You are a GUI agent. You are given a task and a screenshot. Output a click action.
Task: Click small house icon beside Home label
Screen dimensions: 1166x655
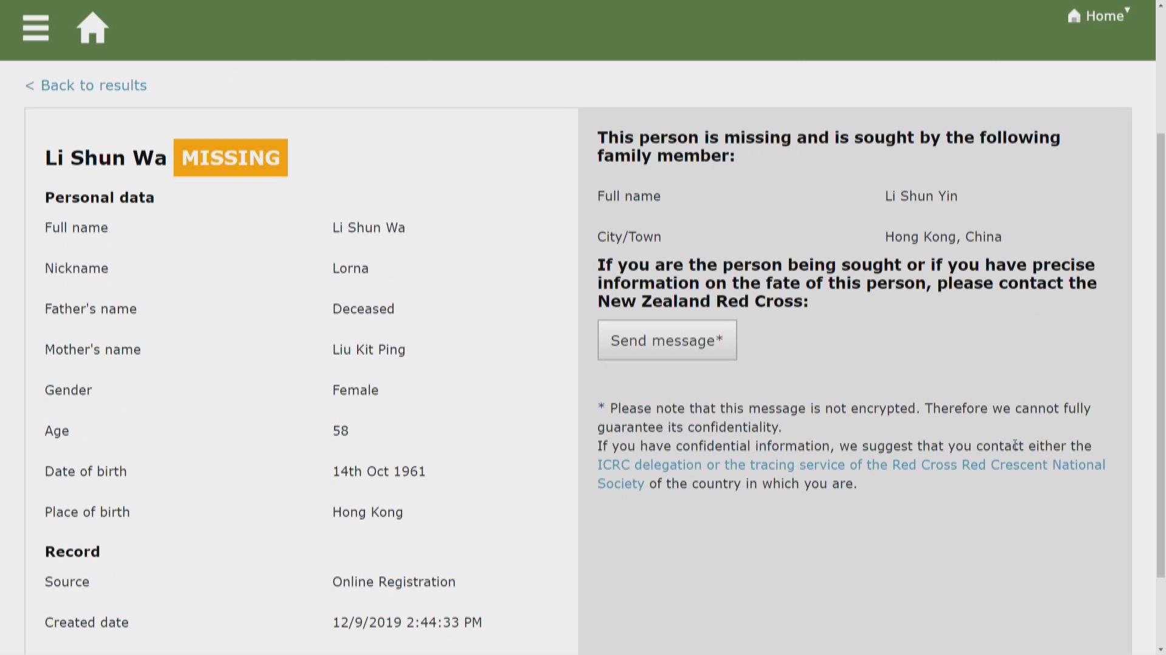point(1074,16)
